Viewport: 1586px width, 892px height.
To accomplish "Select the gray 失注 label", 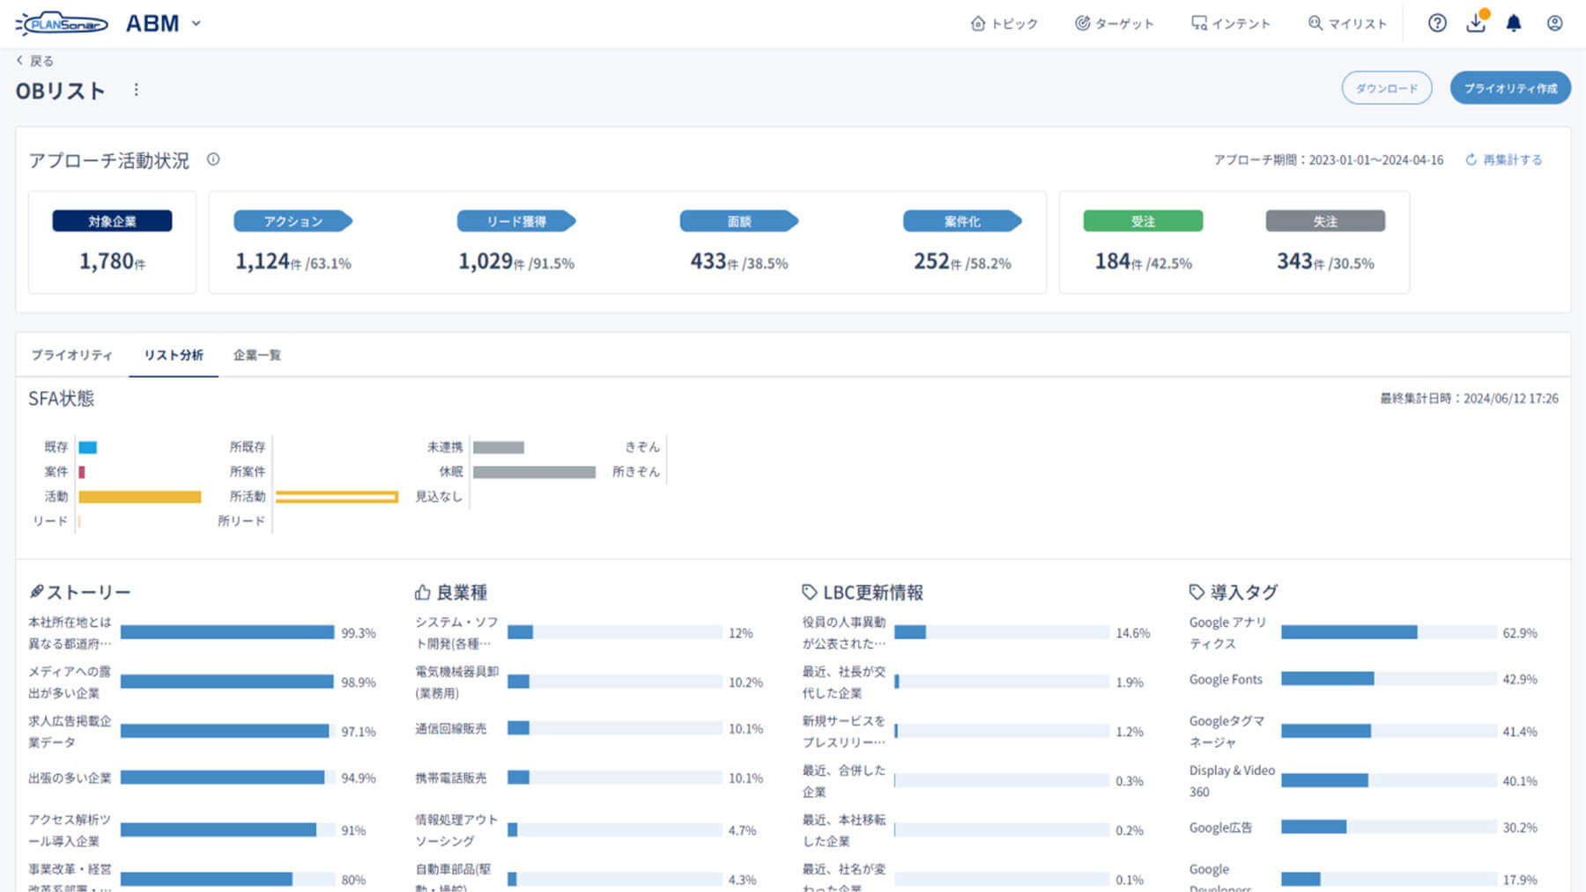I will [x=1325, y=221].
